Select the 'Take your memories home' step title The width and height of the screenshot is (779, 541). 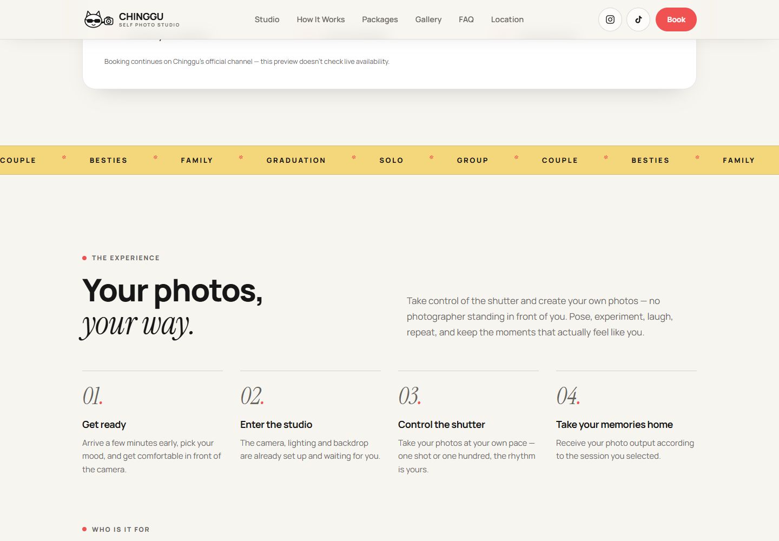click(615, 425)
